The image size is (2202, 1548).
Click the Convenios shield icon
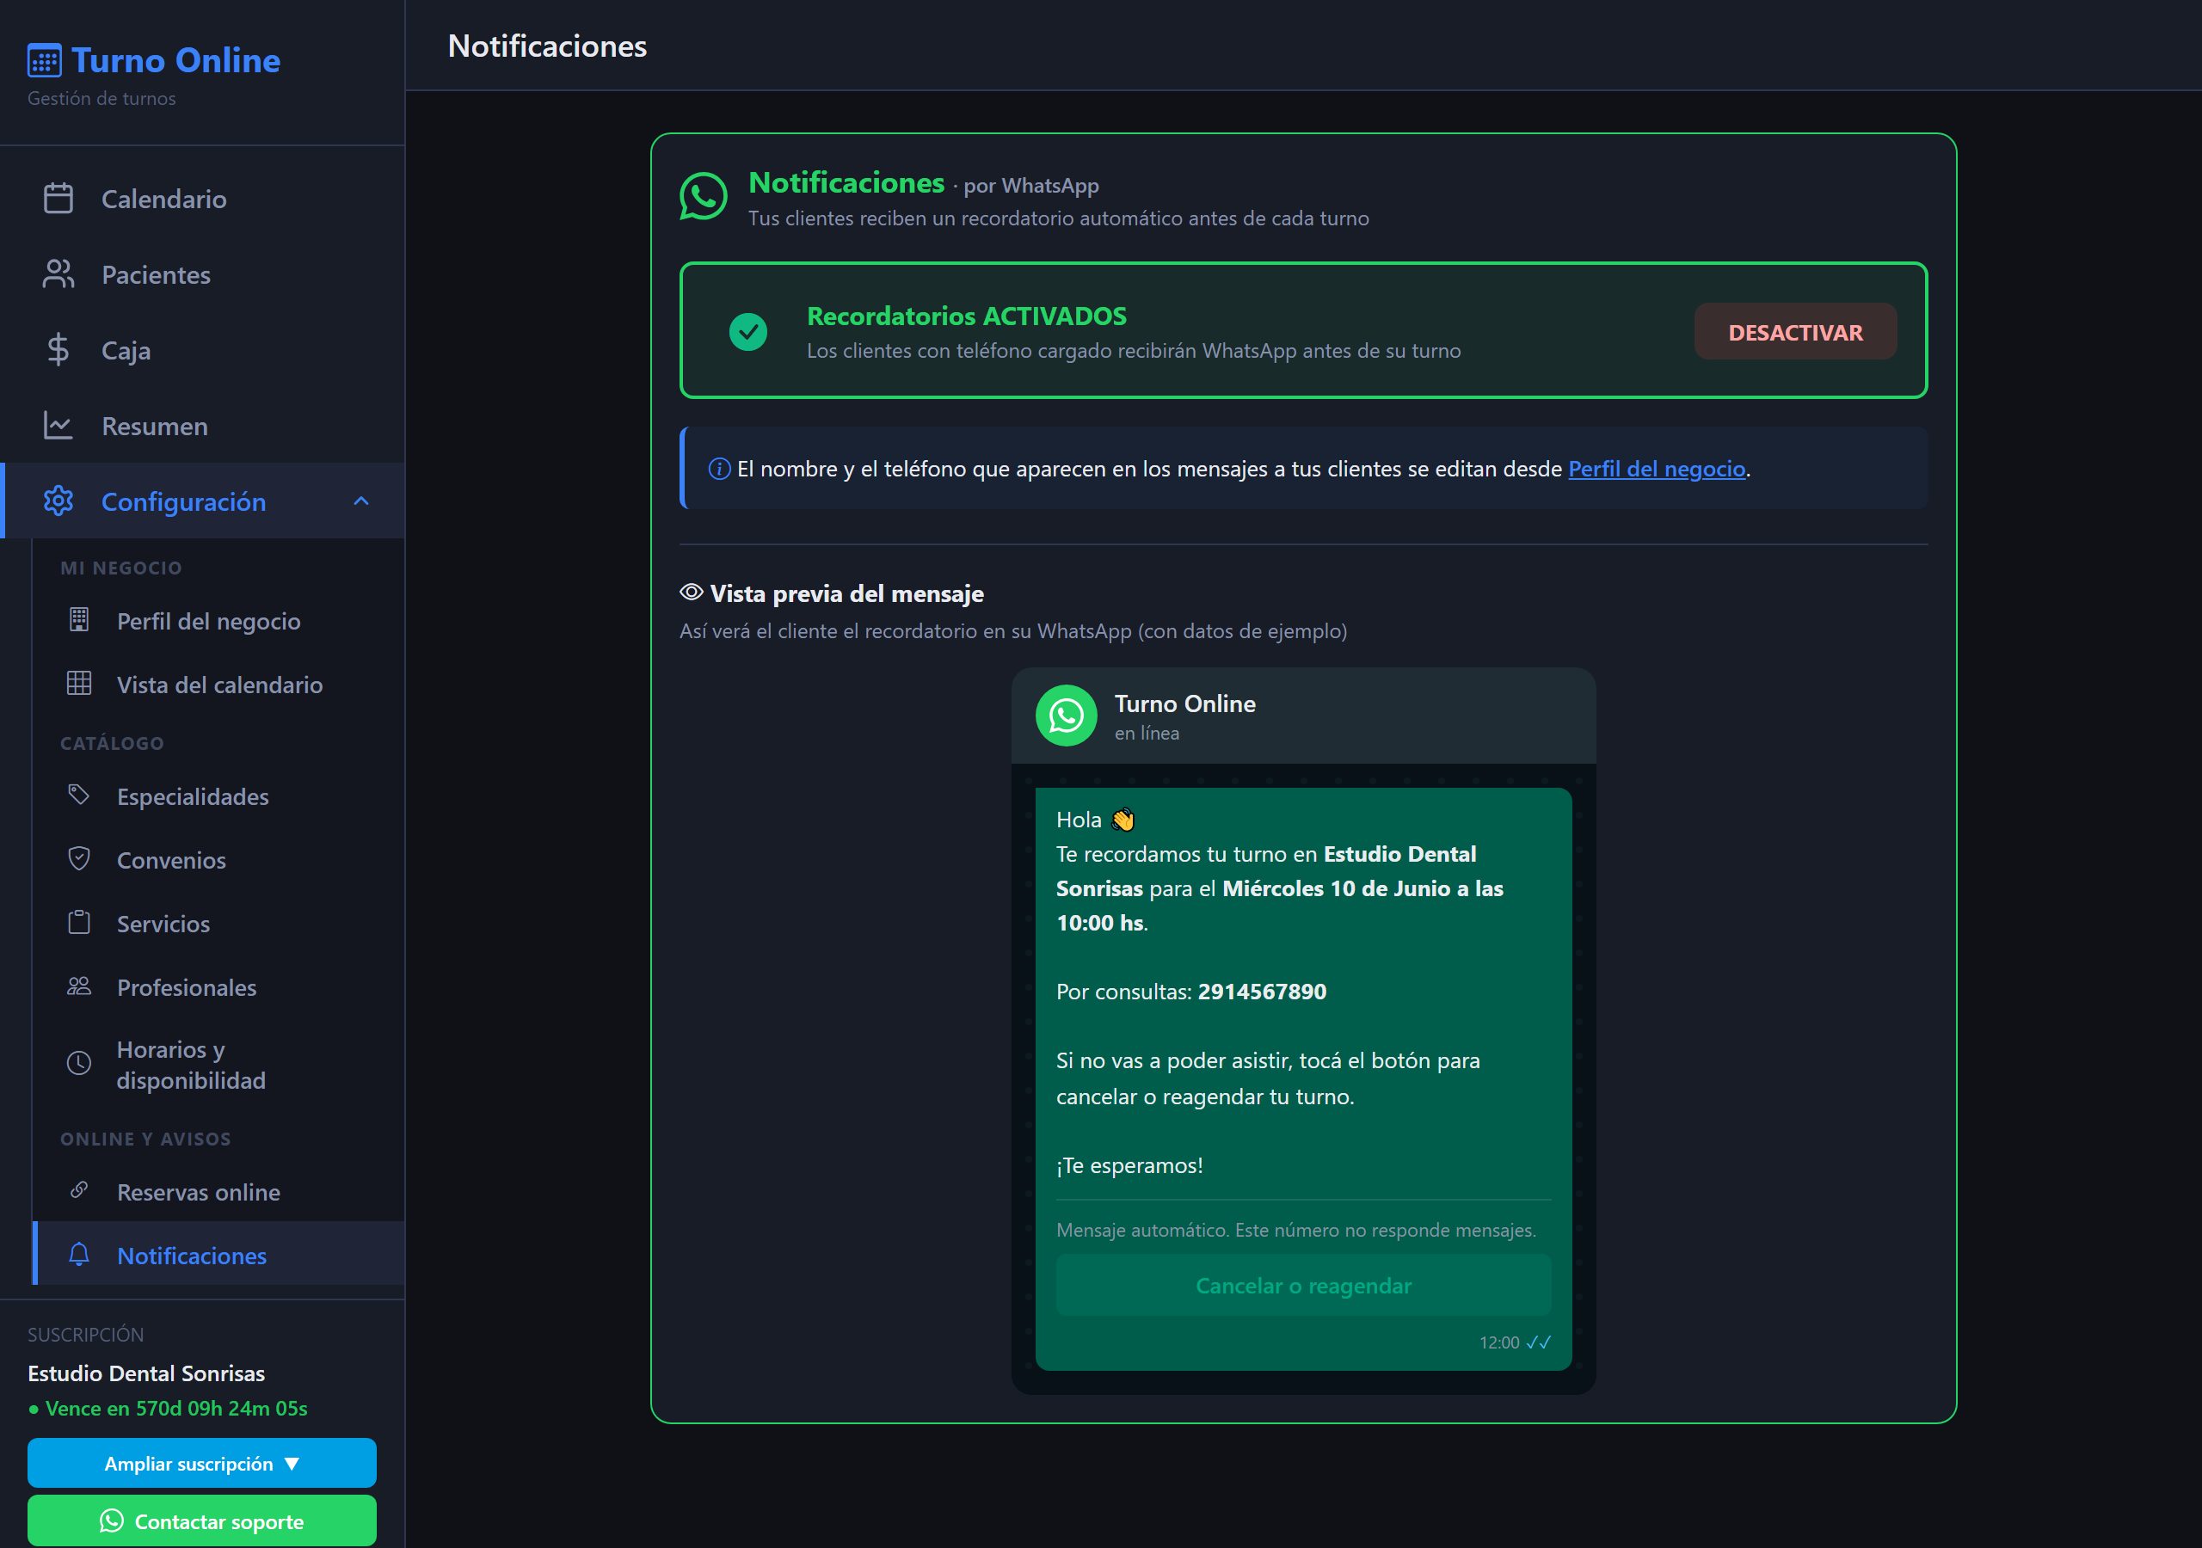[x=80, y=858]
